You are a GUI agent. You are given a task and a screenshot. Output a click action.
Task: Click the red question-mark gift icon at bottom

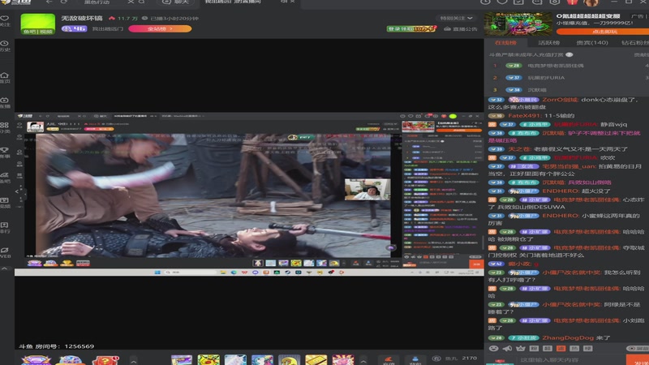point(105,360)
